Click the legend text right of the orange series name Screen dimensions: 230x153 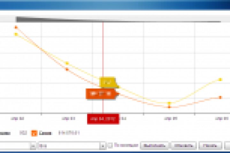tap(69, 133)
